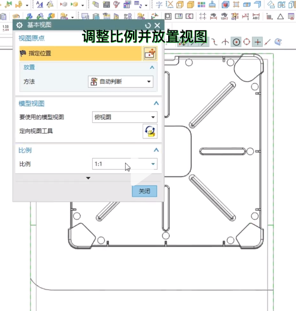Image resolution: width=296 pixels, height=311 pixels.
Task: Collapse the Placement (放置) section
Action: pyautogui.click(x=152, y=68)
